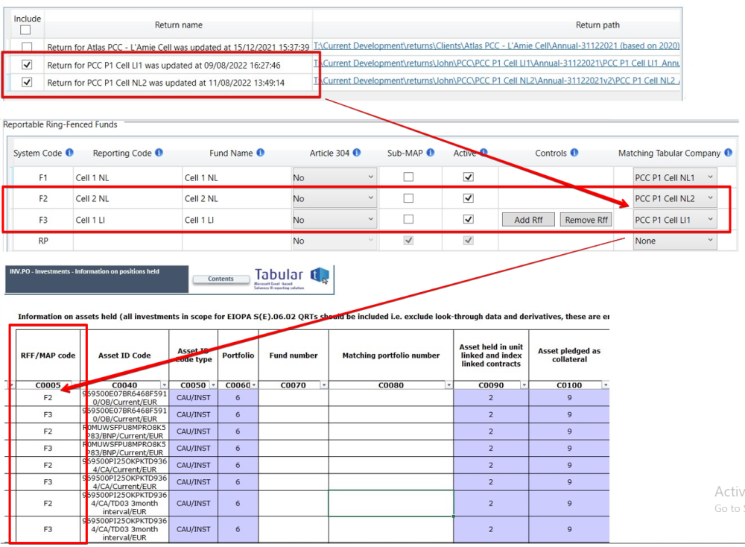This screenshot has width=745, height=547.
Task: Uncheck Active for fund row F1
Action: 469,177
